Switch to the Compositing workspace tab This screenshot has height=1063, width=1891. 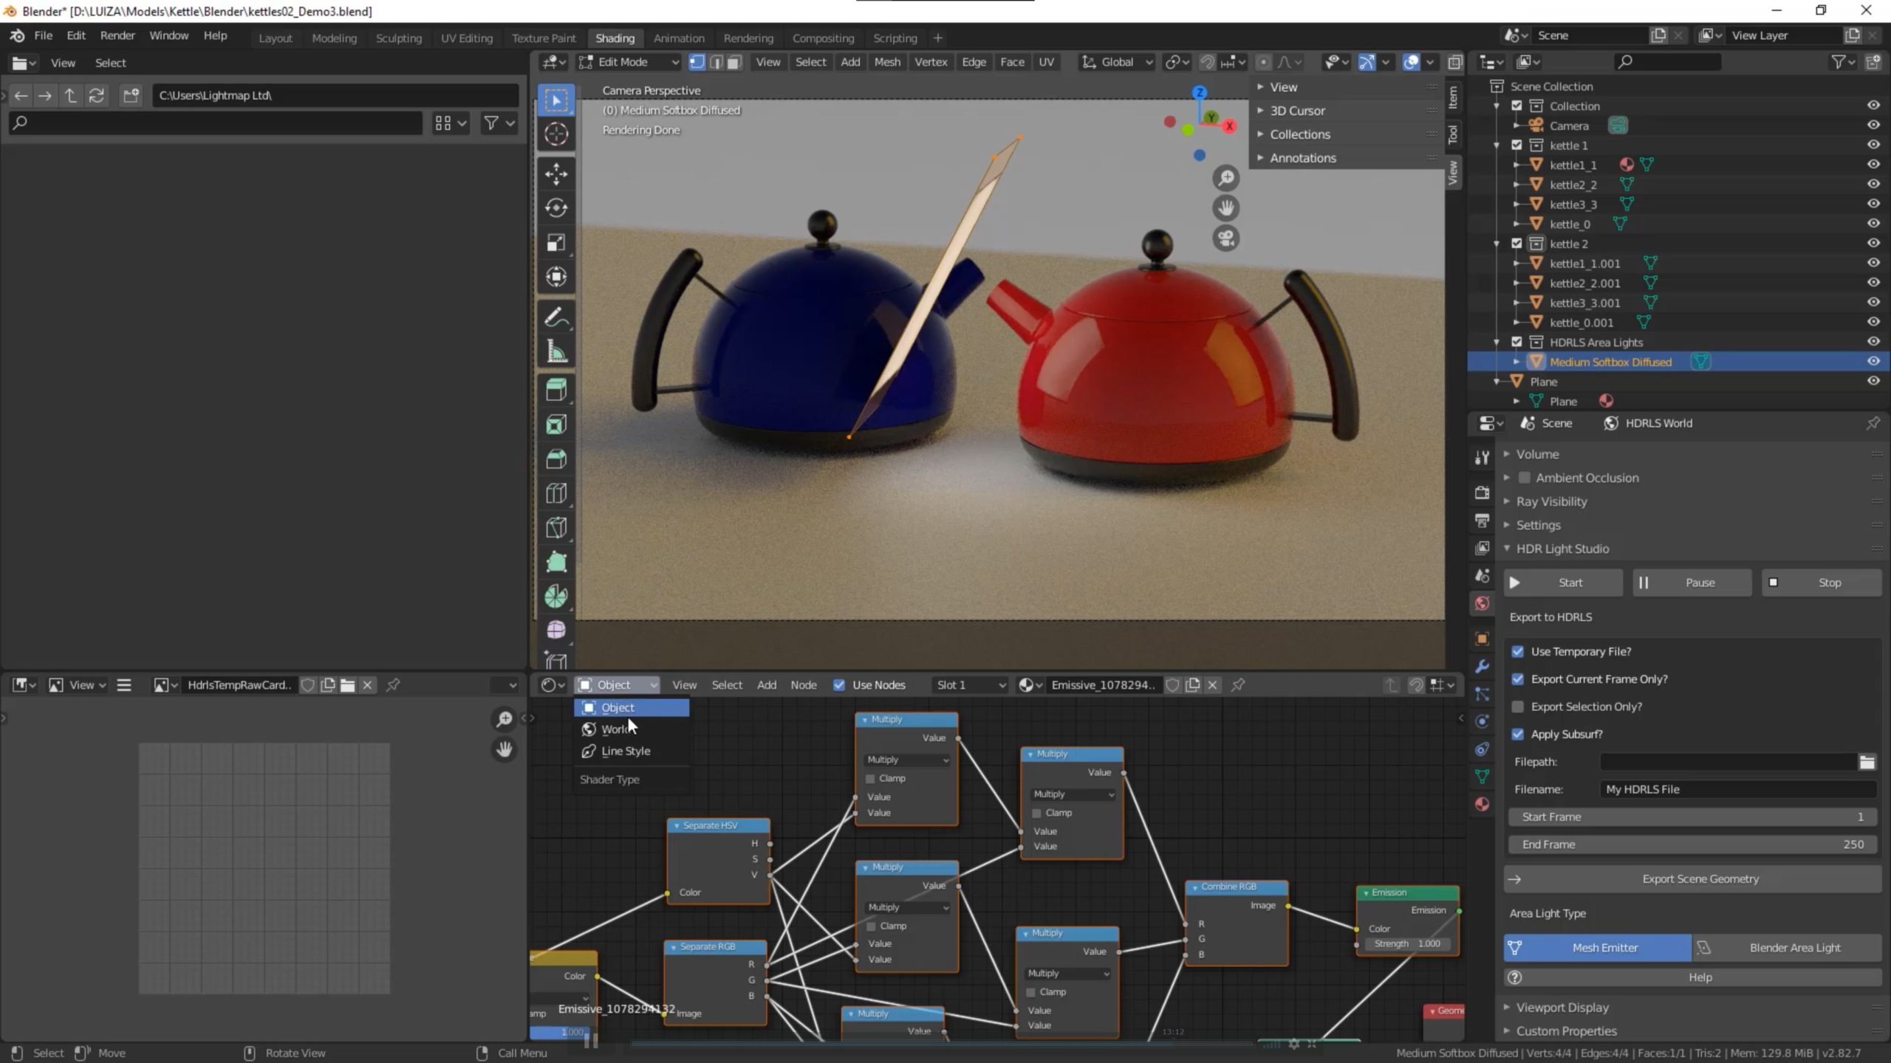pos(823,38)
